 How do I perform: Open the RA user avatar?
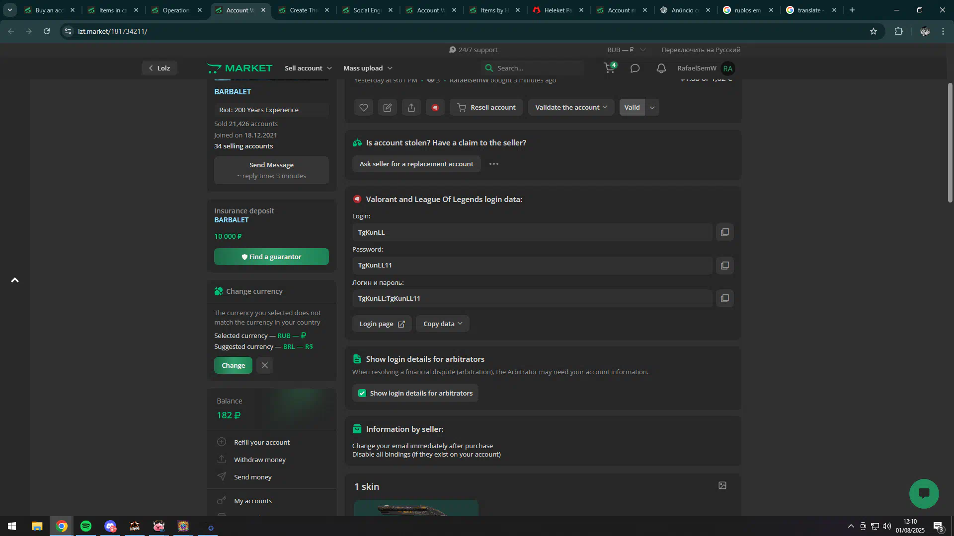pyautogui.click(x=728, y=68)
